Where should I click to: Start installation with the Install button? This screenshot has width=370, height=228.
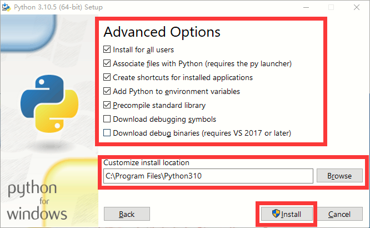[x=287, y=214]
